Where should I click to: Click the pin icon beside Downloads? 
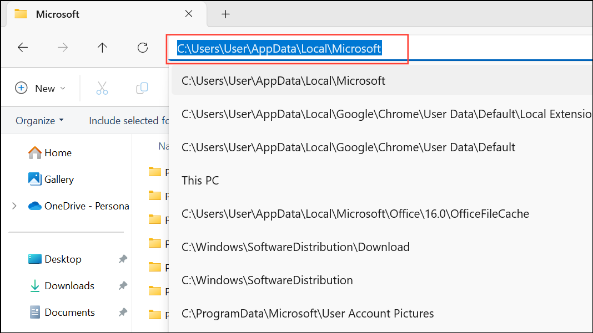coord(123,286)
